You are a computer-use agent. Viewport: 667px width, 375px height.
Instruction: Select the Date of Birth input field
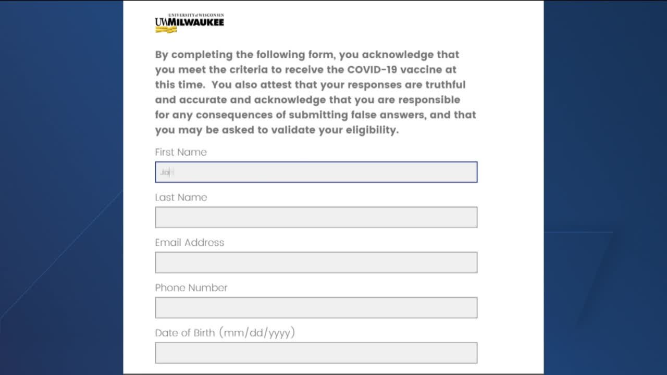coord(316,353)
